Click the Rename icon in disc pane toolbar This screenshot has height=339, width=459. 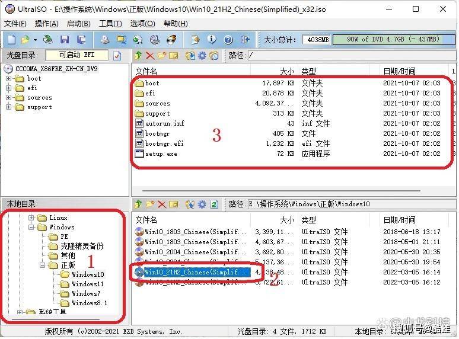(173, 55)
